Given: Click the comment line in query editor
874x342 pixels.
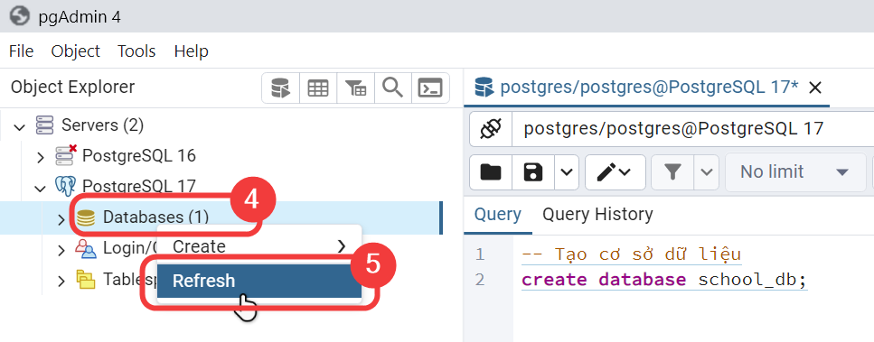Looking at the screenshot, I should pos(631,254).
